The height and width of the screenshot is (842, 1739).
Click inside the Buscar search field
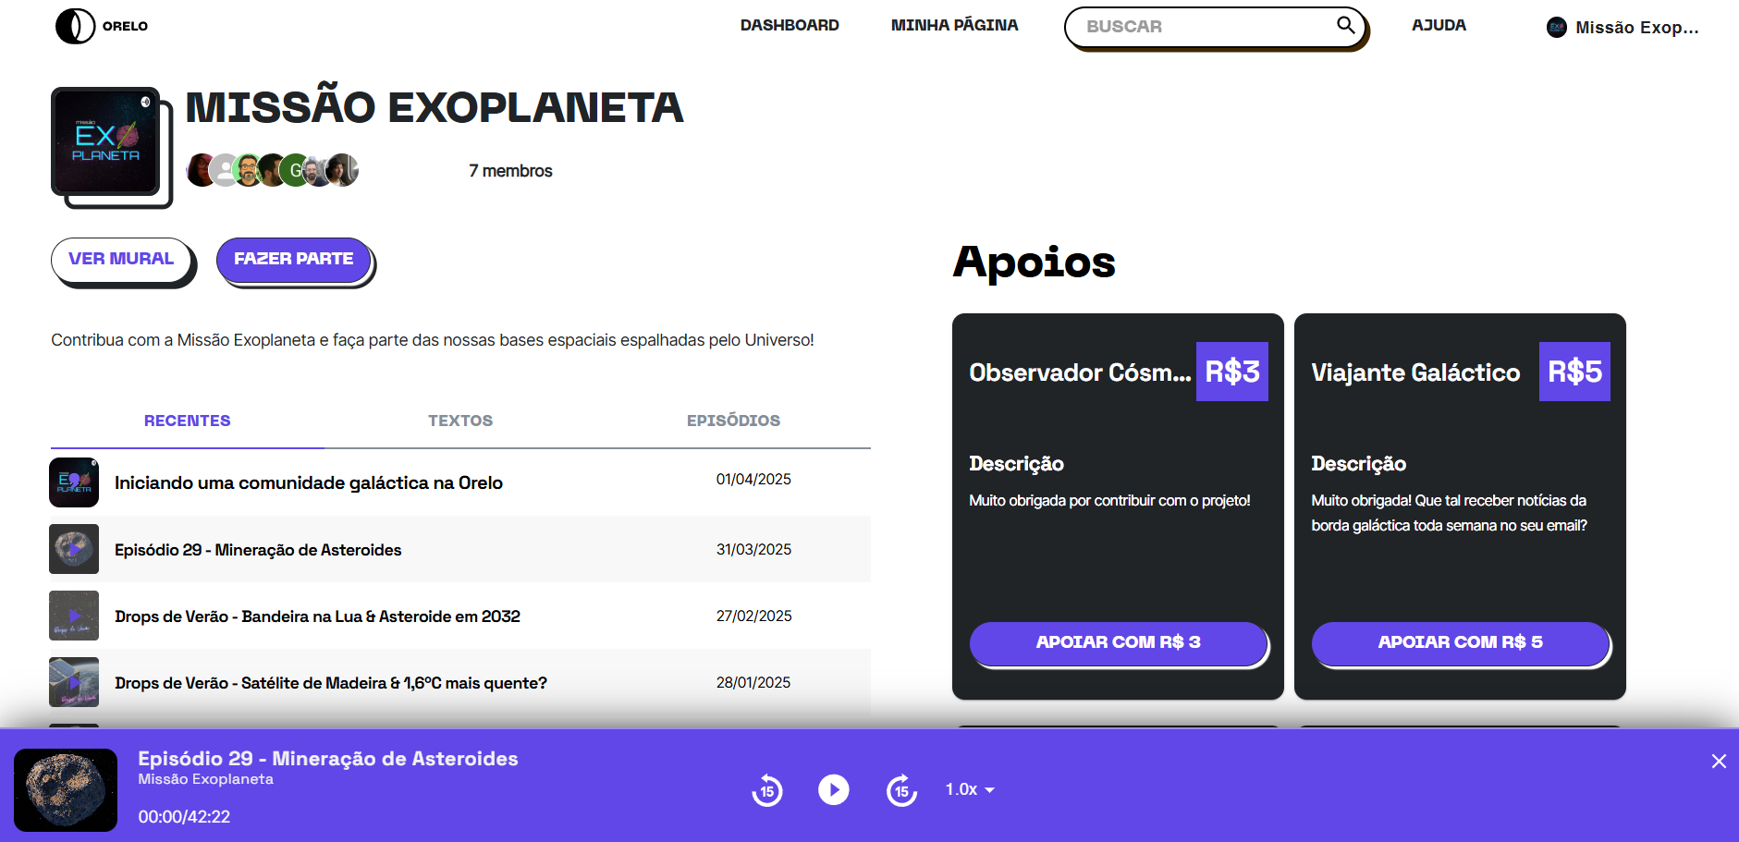click(1202, 27)
